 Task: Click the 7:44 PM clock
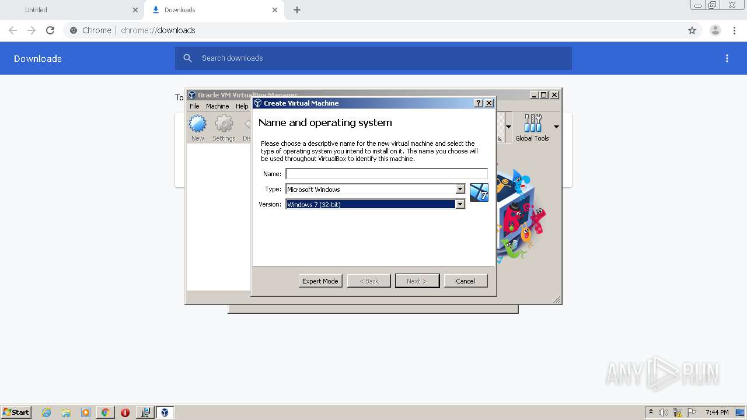(x=717, y=412)
